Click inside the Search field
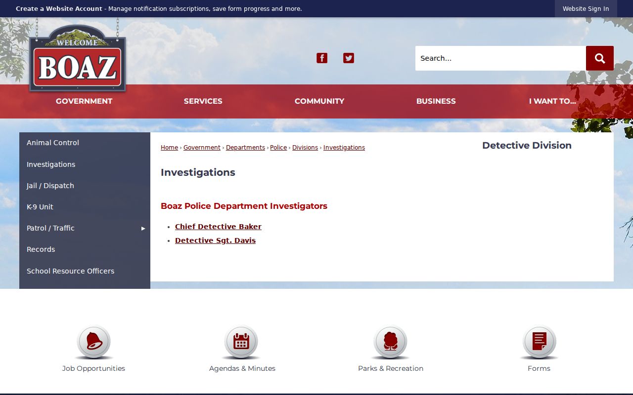Viewport: 633px width, 395px height. 500,58
